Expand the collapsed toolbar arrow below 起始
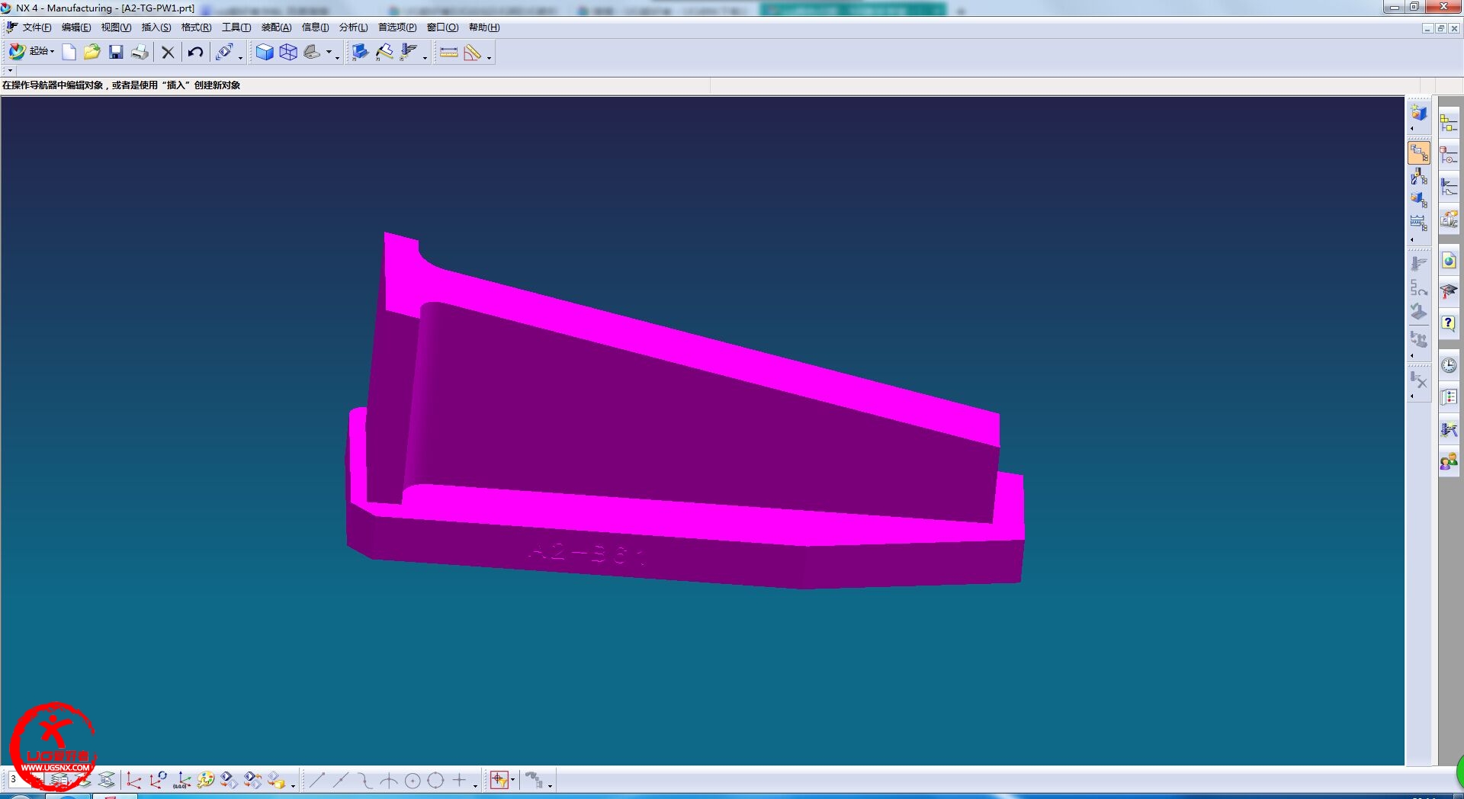The image size is (1464, 799). pos(10,70)
